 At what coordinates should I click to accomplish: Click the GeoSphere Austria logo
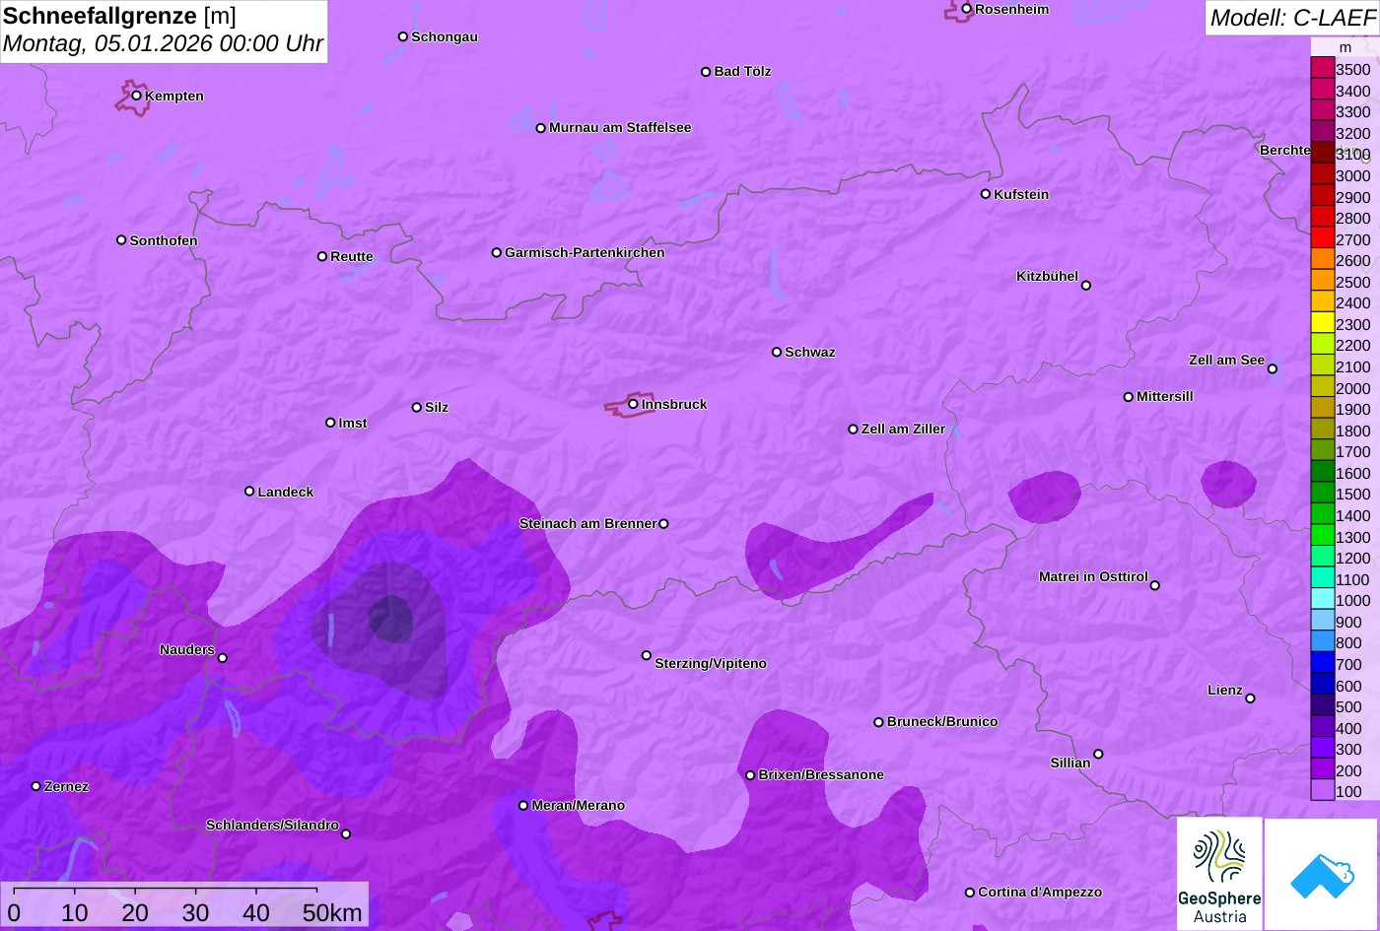point(1219,874)
